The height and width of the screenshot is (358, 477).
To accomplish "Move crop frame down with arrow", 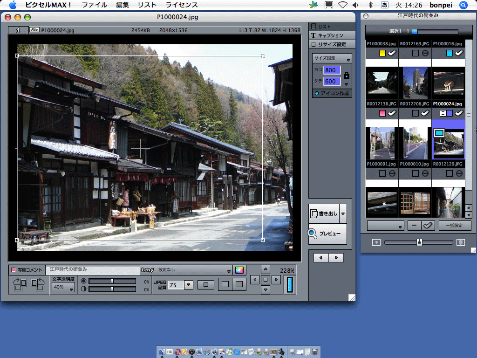I will (266, 289).
